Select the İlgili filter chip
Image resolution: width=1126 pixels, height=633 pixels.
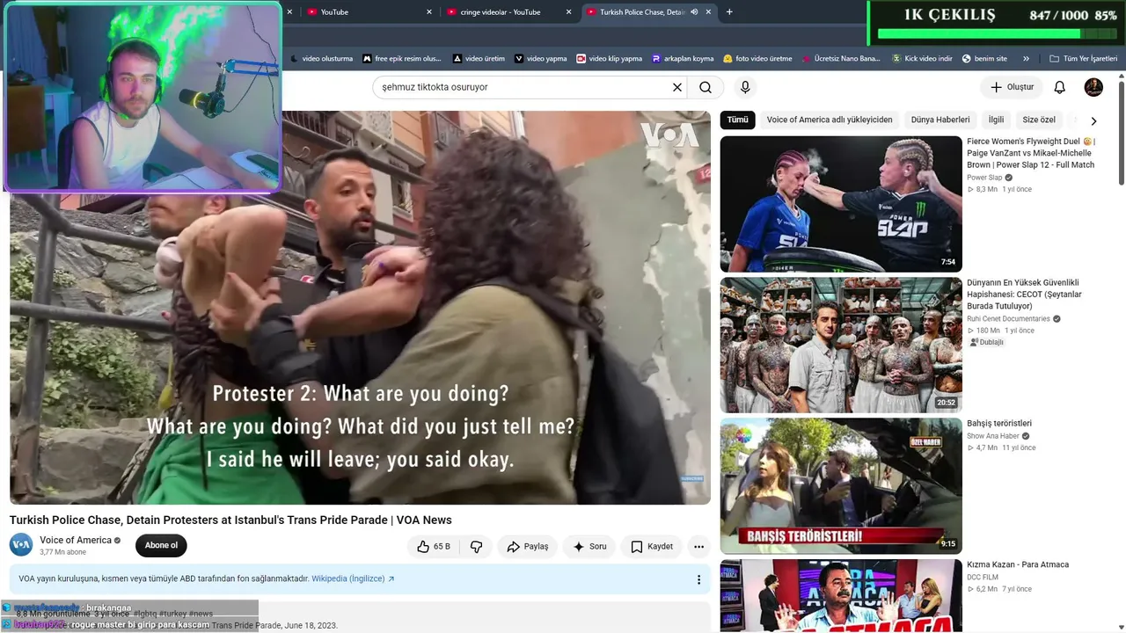pyautogui.click(x=996, y=120)
